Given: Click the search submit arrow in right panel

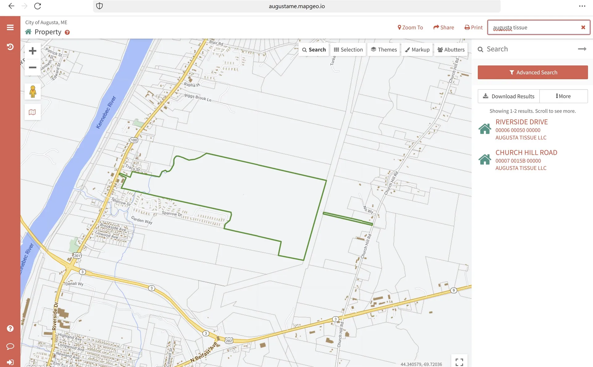Looking at the screenshot, I should 582,49.
